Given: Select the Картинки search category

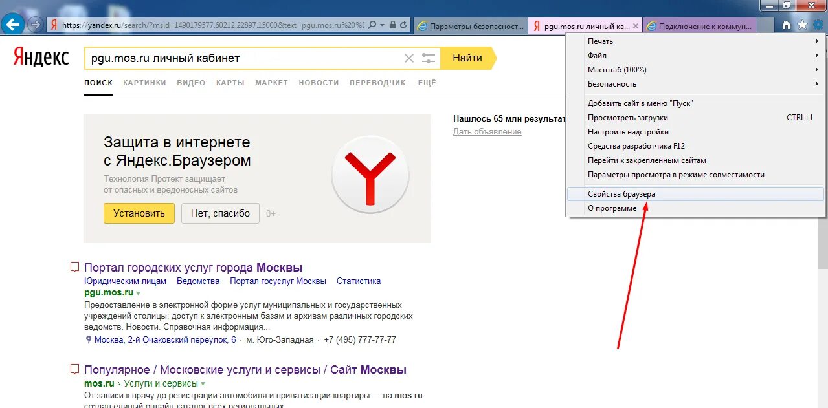Looking at the screenshot, I should point(144,83).
